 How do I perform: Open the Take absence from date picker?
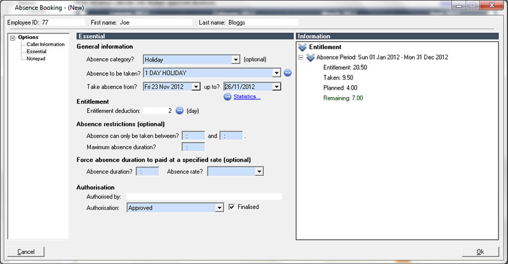(197, 86)
